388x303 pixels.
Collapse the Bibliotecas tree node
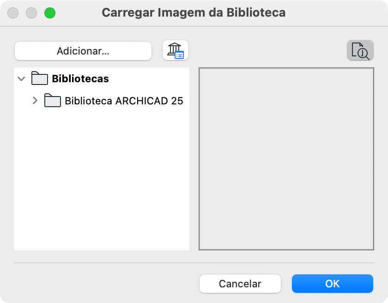click(x=21, y=79)
